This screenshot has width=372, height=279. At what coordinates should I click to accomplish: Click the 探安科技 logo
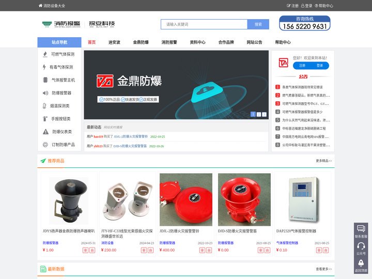tap(102, 24)
